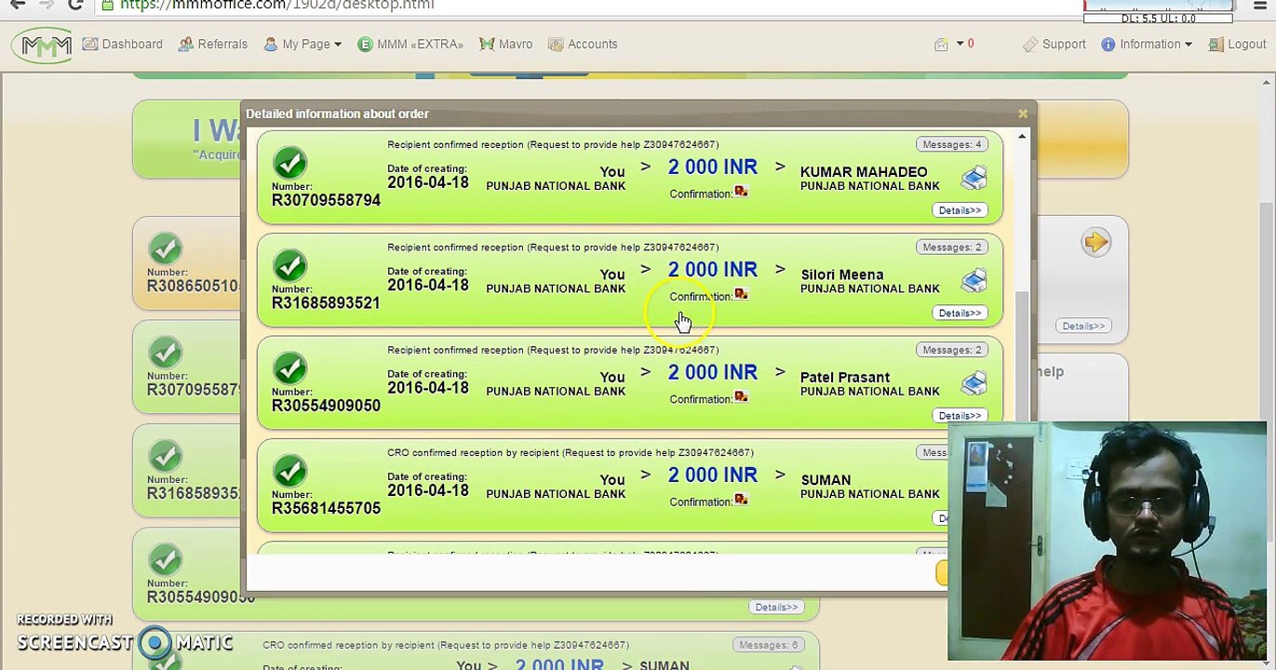The width and height of the screenshot is (1276, 670).
Task: Click the green checkmark for order R35681455705
Action: click(290, 472)
